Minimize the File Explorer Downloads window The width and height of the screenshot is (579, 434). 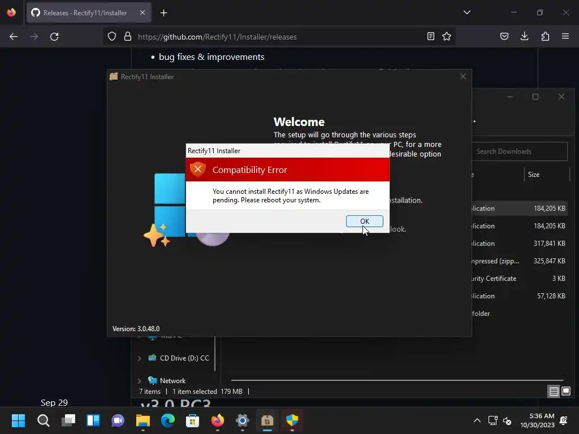click(510, 97)
